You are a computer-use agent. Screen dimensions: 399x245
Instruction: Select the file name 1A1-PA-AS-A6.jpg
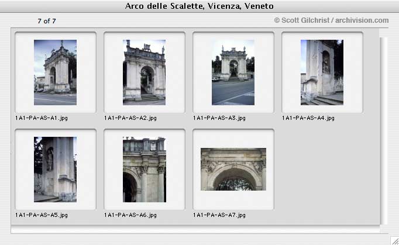(x=130, y=215)
